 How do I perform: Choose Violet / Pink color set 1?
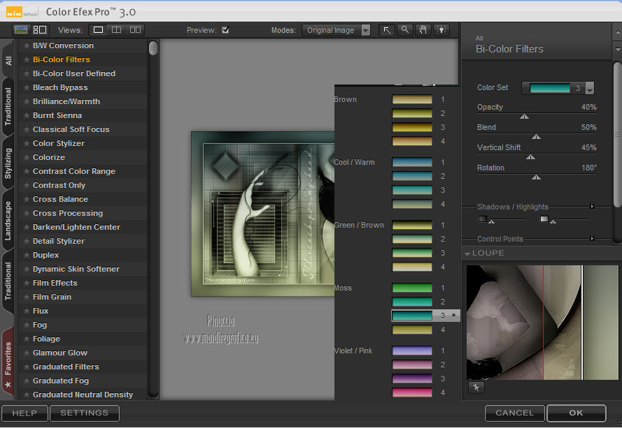click(x=412, y=350)
